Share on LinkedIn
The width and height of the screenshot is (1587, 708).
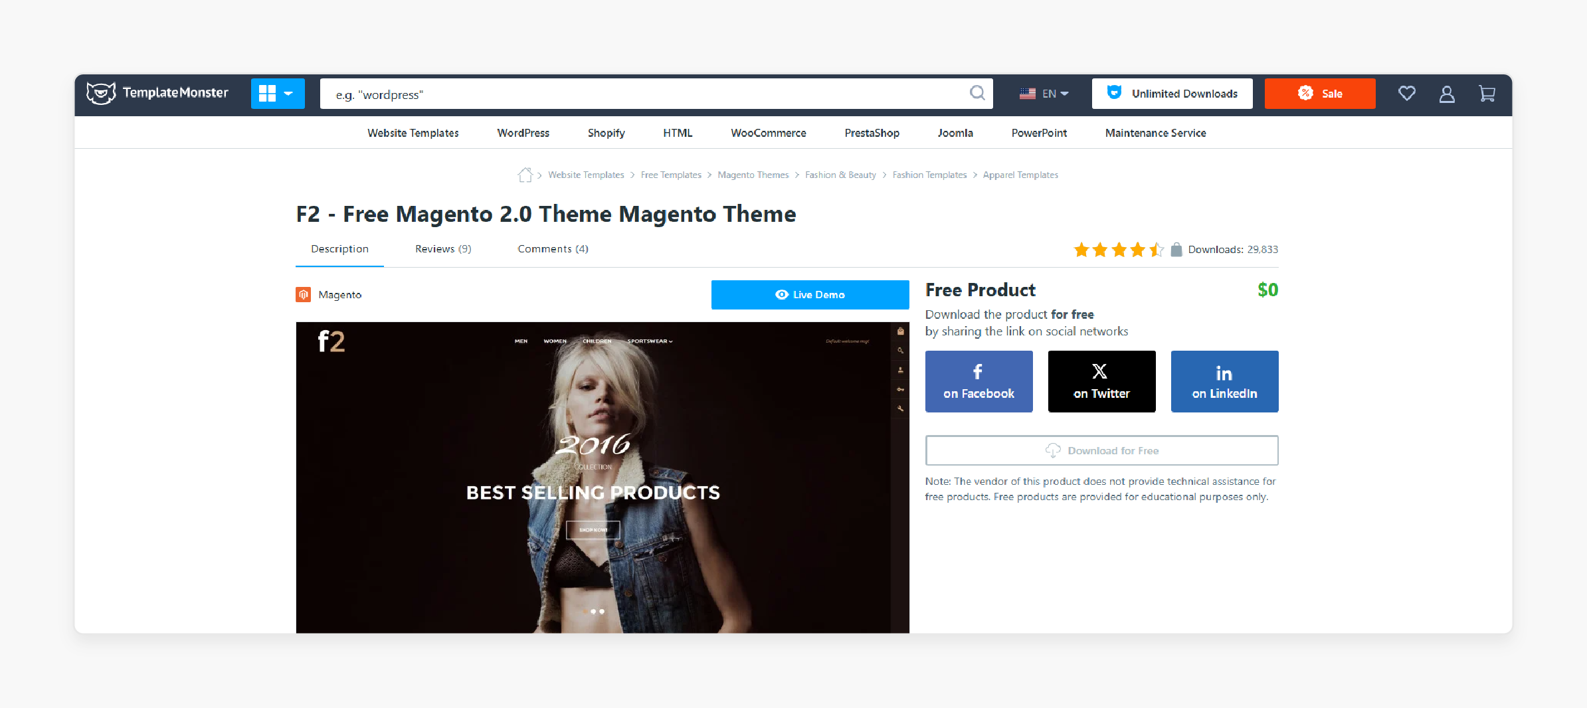click(x=1225, y=381)
